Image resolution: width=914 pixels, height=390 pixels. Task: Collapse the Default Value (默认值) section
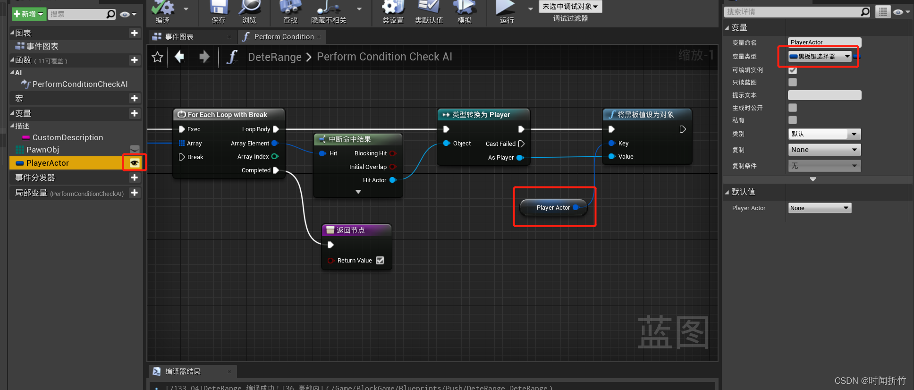click(727, 192)
